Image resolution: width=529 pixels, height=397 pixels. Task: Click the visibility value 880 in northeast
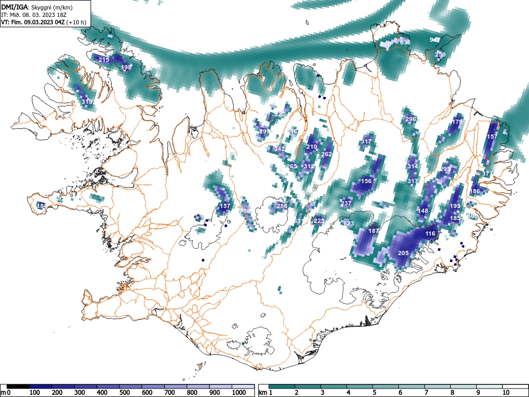tap(385, 44)
